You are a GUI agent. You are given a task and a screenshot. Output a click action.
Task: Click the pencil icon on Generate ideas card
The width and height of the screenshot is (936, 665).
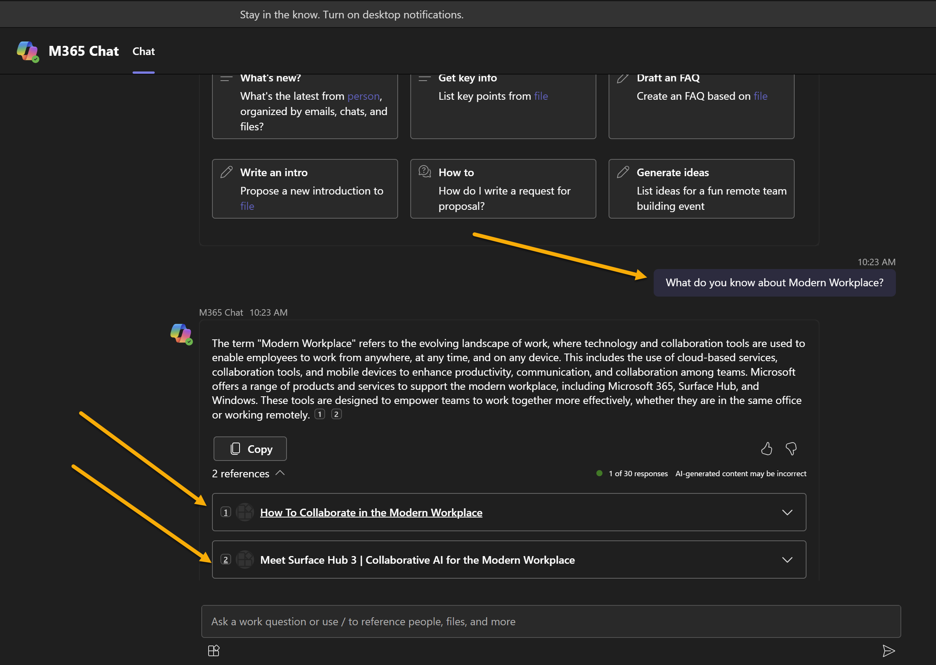(622, 172)
